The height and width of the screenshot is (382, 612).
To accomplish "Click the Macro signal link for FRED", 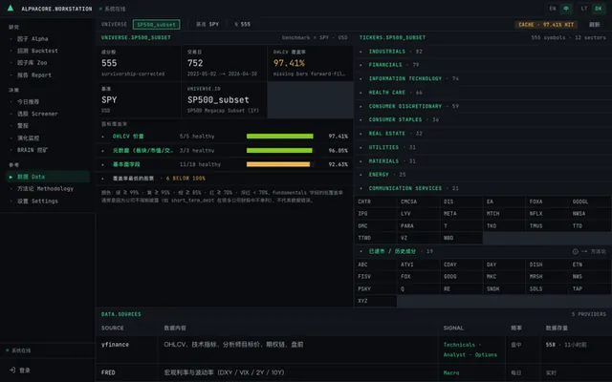I will [x=451, y=372].
